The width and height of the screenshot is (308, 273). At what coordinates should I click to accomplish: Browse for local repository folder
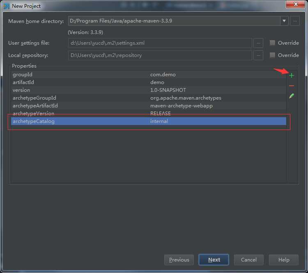(x=258, y=55)
